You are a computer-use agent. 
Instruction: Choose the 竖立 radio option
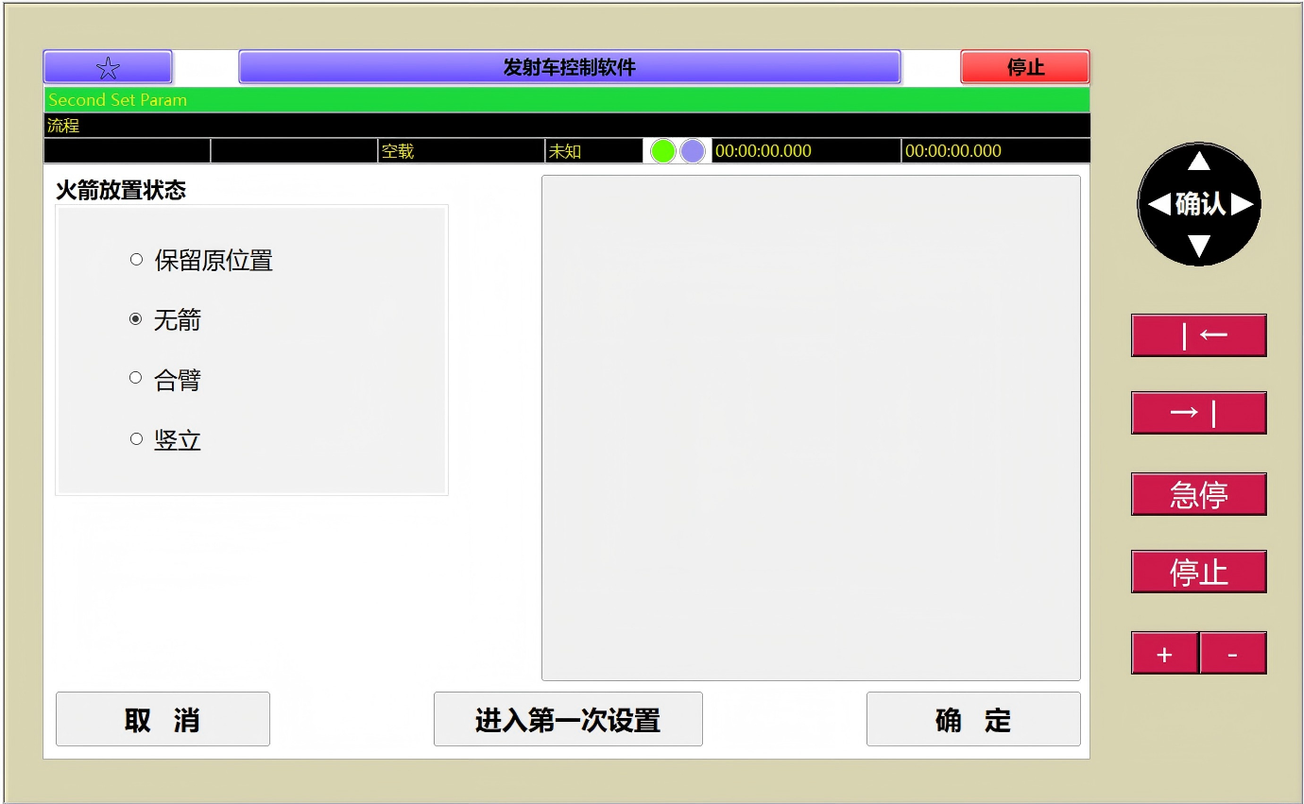click(x=136, y=439)
